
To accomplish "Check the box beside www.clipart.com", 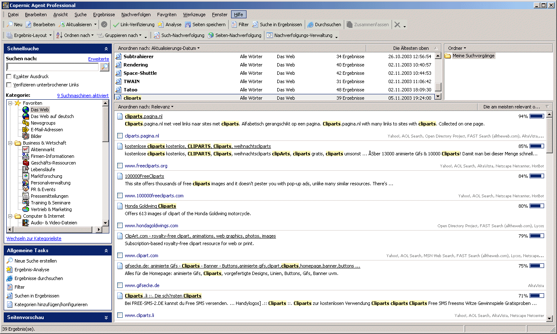I will 120,255.
